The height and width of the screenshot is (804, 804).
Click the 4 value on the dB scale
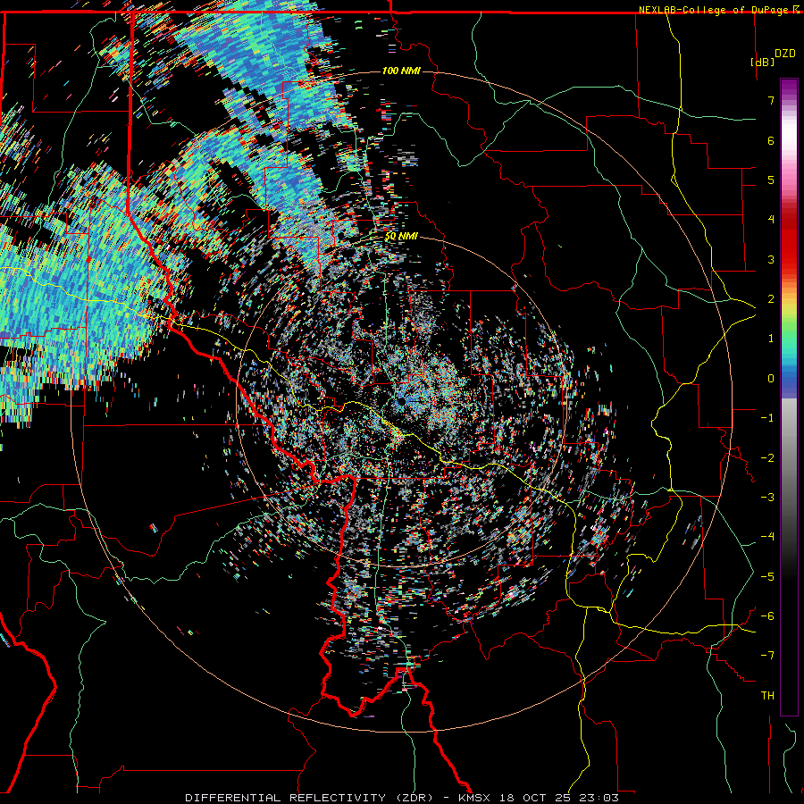pyautogui.click(x=771, y=220)
